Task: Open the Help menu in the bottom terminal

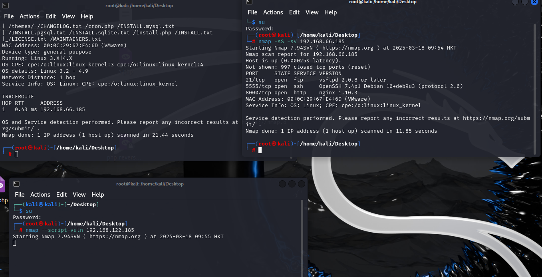Action: [97, 195]
